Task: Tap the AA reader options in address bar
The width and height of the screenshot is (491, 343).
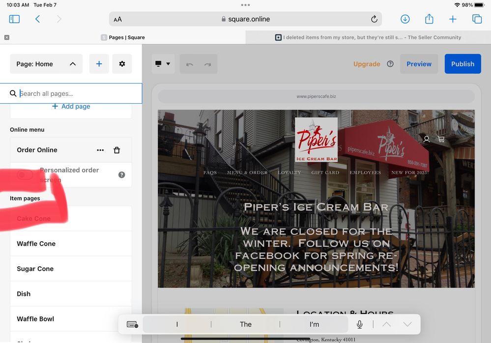Action: click(118, 19)
